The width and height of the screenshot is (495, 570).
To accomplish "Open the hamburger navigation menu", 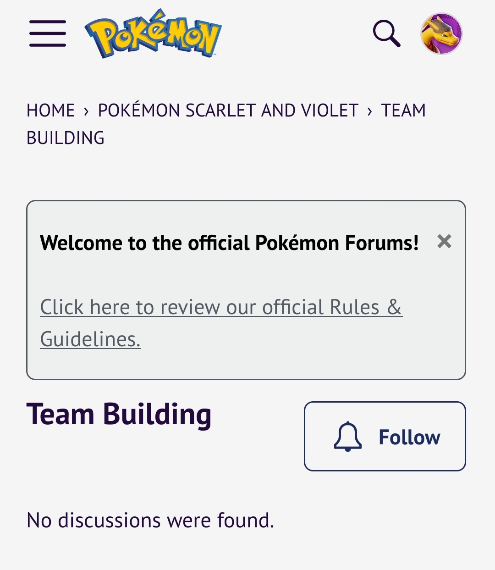I will (x=48, y=33).
